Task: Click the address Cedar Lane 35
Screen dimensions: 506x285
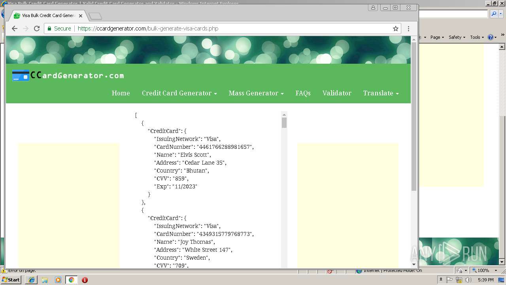Action: point(203,163)
